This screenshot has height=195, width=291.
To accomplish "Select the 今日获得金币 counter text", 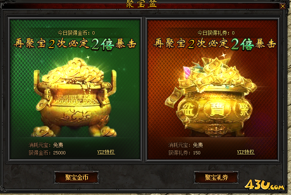I will [76, 33].
